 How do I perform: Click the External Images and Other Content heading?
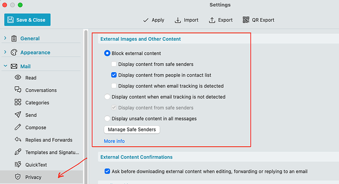tap(141, 39)
